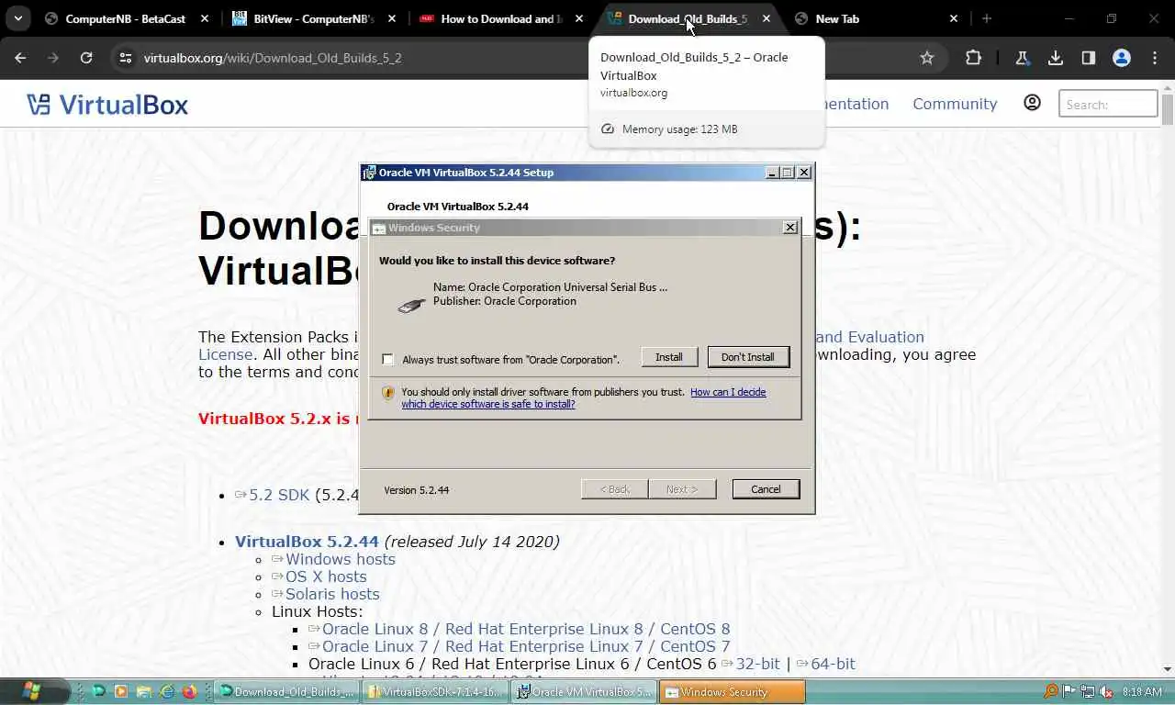Click the Windows Security taskbar button
The width and height of the screenshot is (1175, 705).
[x=733, y=691]
